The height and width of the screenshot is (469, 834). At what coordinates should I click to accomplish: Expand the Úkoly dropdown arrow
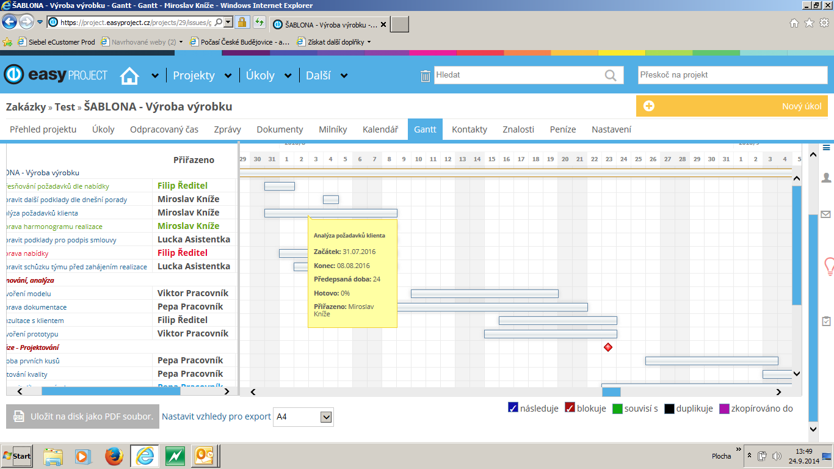[288, 76]
